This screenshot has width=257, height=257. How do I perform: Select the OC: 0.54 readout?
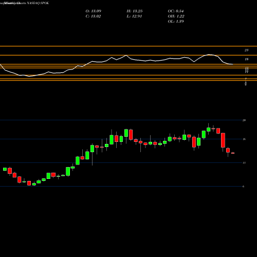(176, 11)
